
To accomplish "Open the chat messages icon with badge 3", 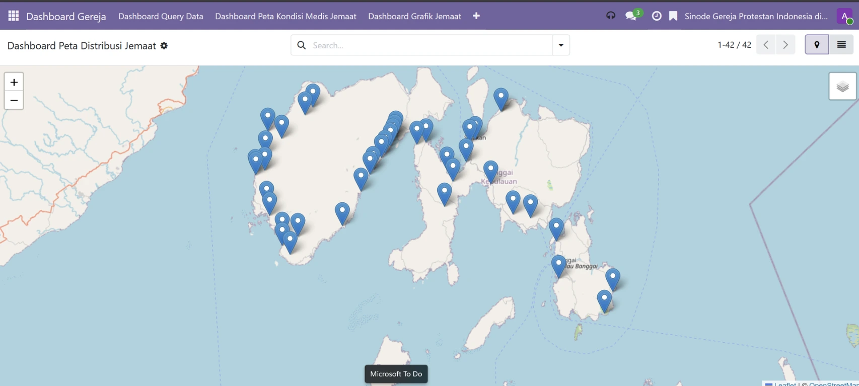I will (632, 15).
